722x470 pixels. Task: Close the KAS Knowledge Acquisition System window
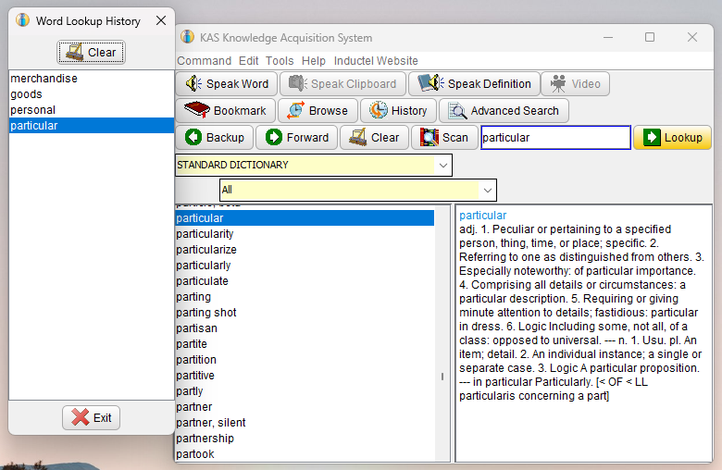pyautogui.click(x=692, y=37)
